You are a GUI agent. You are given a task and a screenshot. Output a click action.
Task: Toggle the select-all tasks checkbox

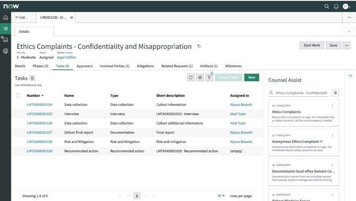coord(18,95)
